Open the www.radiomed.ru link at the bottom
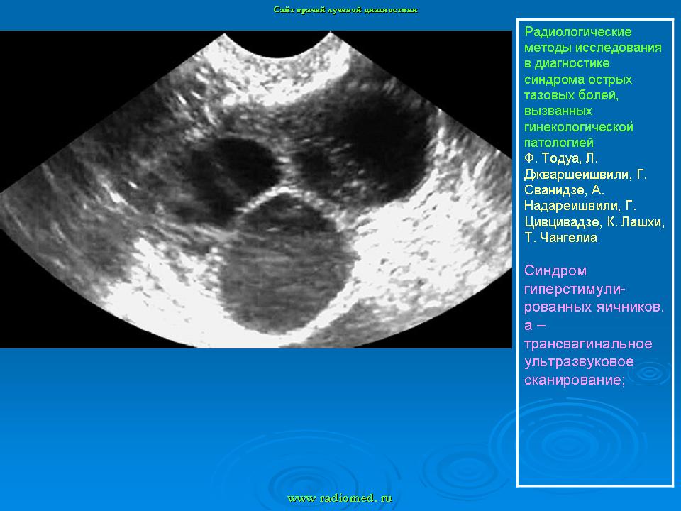The height and width of the screenshot is (511, 681). [340, 498]
